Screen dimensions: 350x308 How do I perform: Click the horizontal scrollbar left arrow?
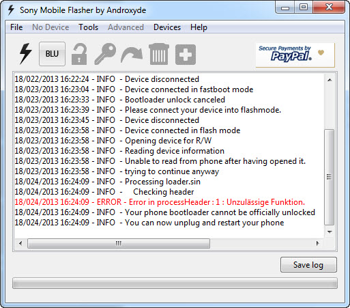(20, 243)
